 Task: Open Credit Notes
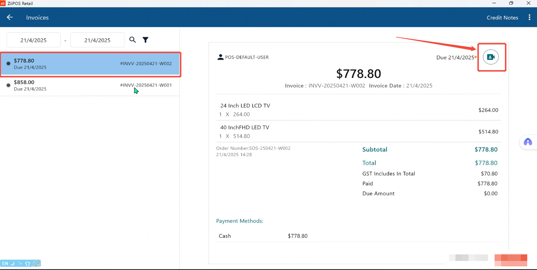click(x=502, y=17)
